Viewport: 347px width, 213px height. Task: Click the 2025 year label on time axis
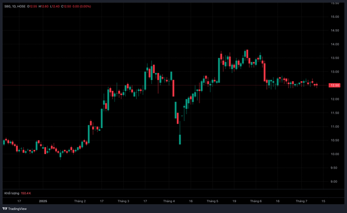click(43, 201)
